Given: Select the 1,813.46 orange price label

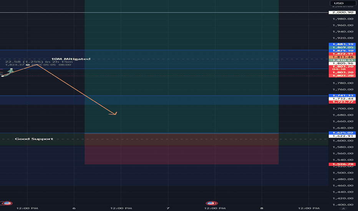Looking at the screenshot, I should click(342, 57).
